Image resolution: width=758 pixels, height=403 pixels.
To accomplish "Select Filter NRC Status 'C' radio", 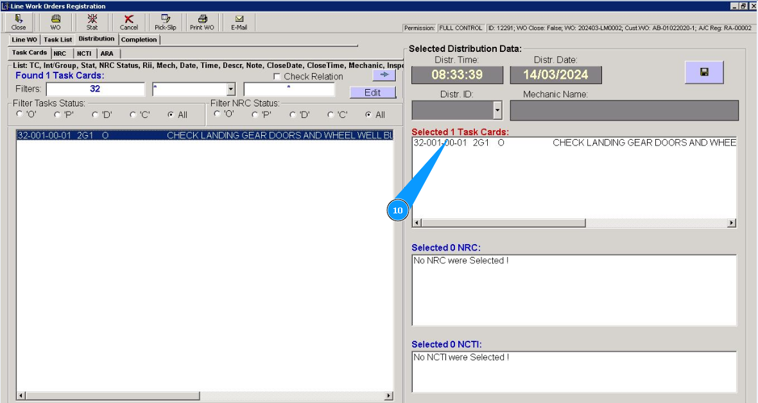I will [331, 115].
